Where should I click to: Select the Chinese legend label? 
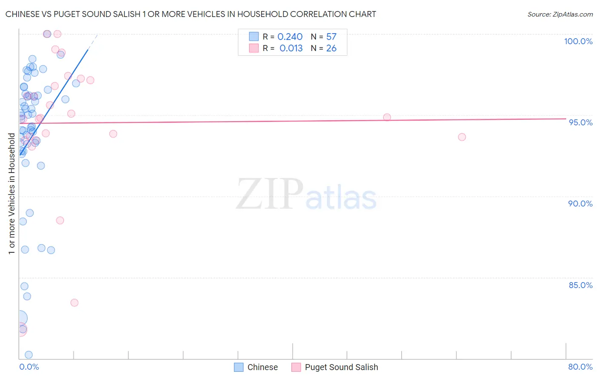click(x=262, y=367)
